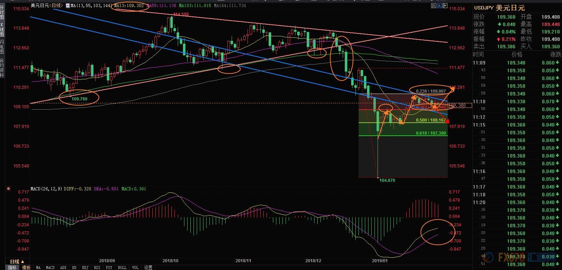
Task: Click the USDJPY 美元日元 quote panel title
Action: (x=499, y=7)
